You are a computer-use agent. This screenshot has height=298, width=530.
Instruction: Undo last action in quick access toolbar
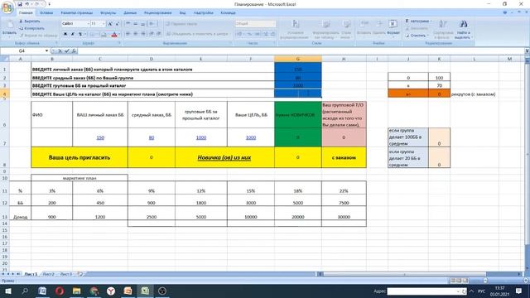pos(27,4)
